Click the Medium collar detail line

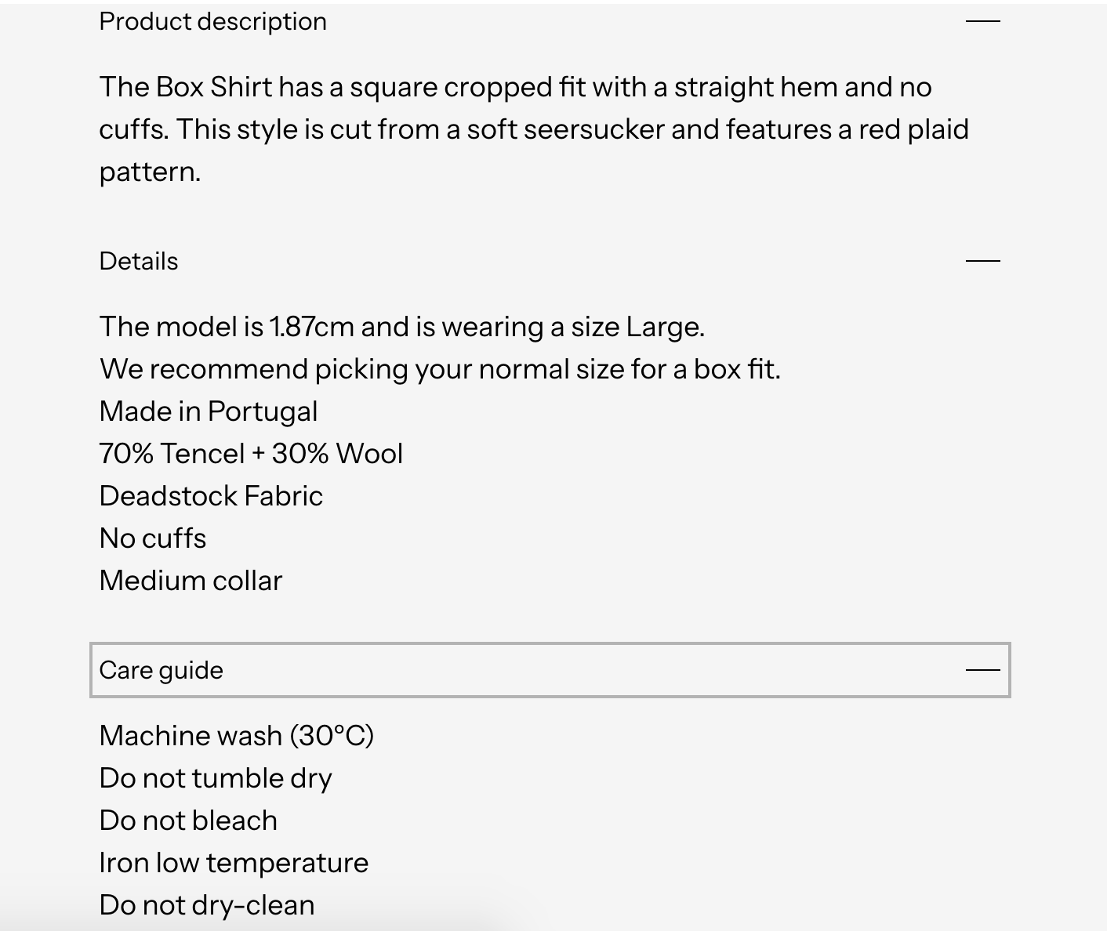[x=191, y=580]
